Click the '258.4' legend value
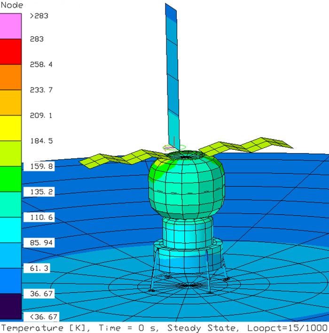 point(41,64)
